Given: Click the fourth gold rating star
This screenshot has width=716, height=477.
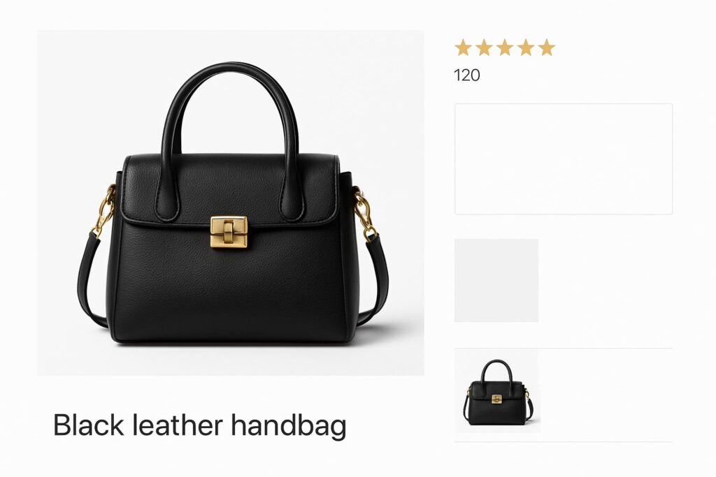Looking at the screenshot, I should 526,47.
